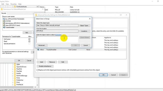
Task: Expand the PeerNet tree node
Action: 12,71
